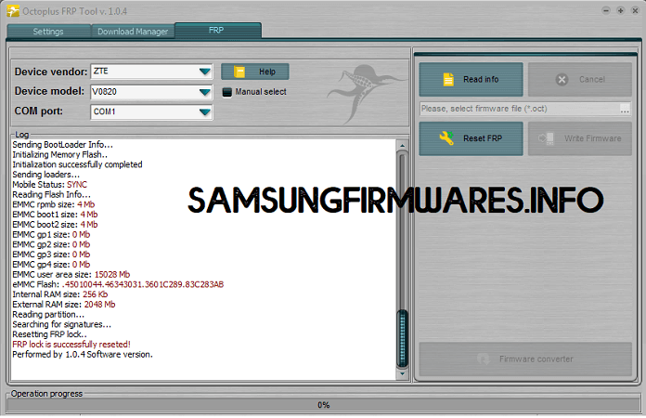646x418 pixels.
Task: Click the log scrollbar thumb
Action: (x=402, y=338)
